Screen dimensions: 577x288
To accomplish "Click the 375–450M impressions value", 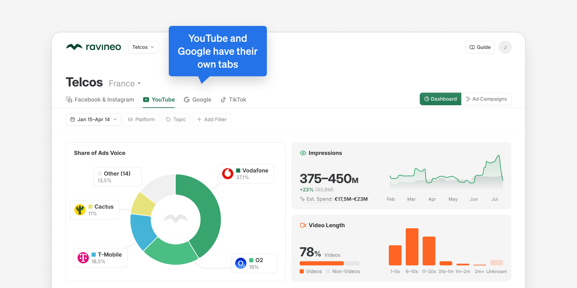I will click(329, 179).
